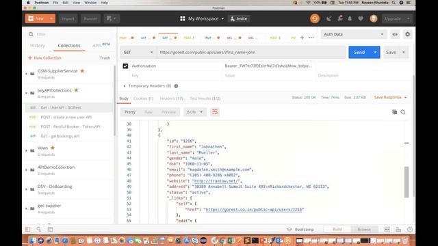Copy response body with copy icon
This screenshot has height=246, width=438.
click(x=394, y=112)
